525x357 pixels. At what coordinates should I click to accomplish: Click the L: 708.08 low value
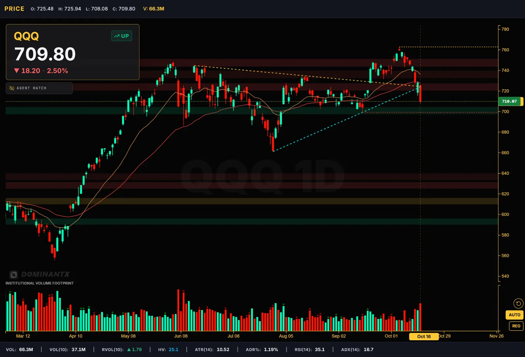(97, 9)
